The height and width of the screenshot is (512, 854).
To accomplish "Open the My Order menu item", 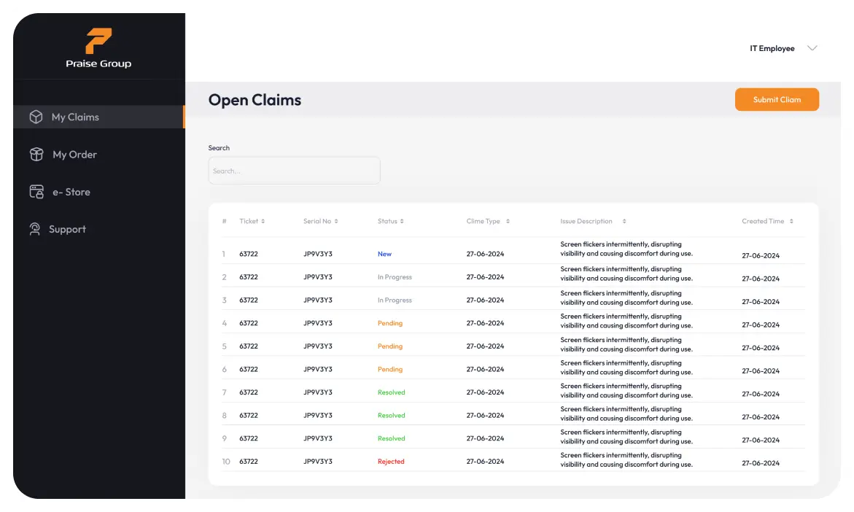I will click(74, 155).
